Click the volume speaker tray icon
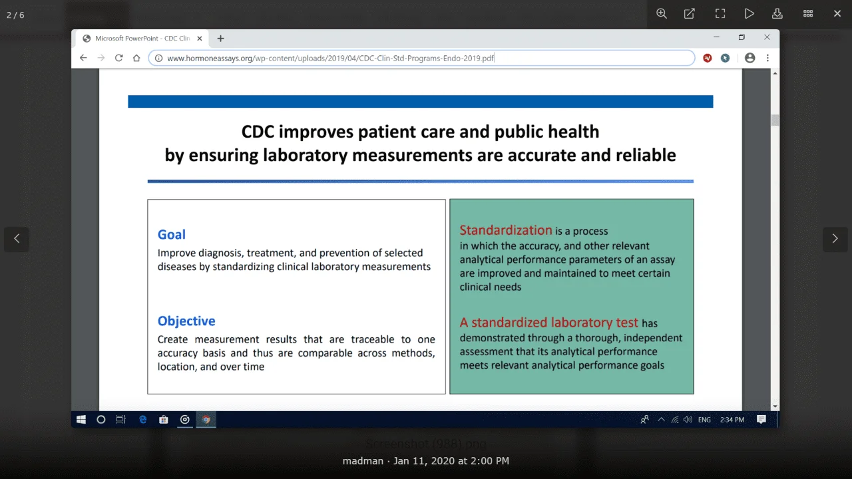Viewport: 852px width, 479px height. point(688,420)
